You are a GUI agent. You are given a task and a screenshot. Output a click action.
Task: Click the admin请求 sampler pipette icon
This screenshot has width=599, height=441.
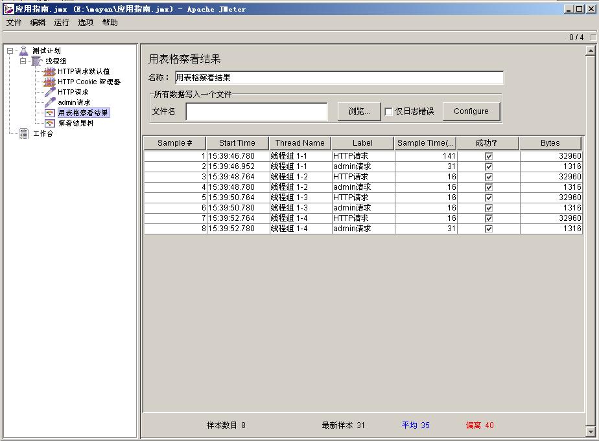point(50,102)
